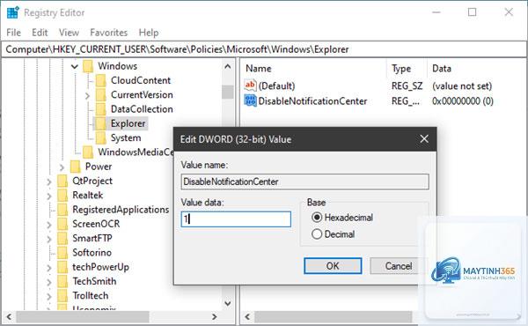Select the DisableNotificationCenter value name
The image size is (528, 326).
click(312, 101)
